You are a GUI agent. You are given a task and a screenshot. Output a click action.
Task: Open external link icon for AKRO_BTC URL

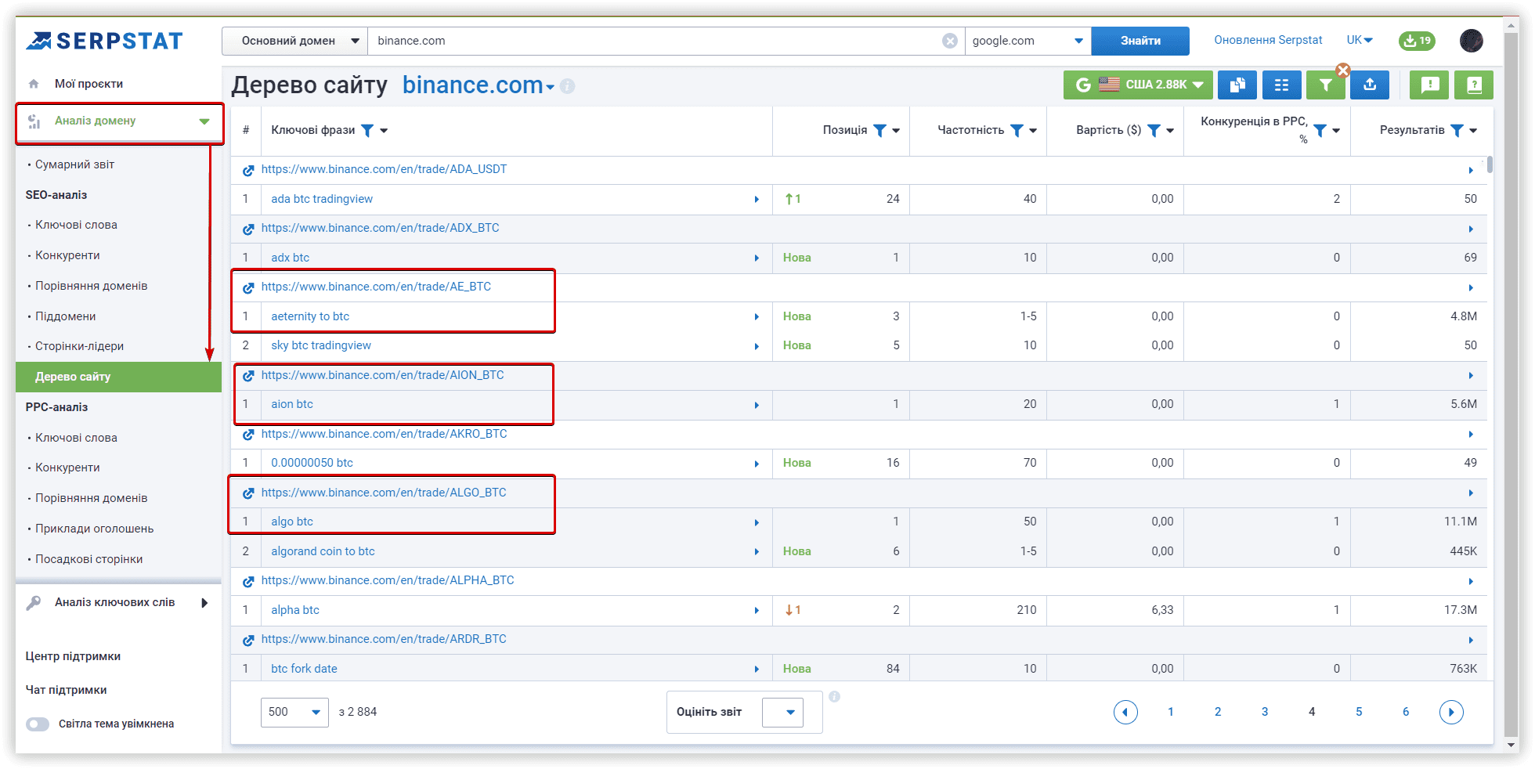click(x=248, y=435)
